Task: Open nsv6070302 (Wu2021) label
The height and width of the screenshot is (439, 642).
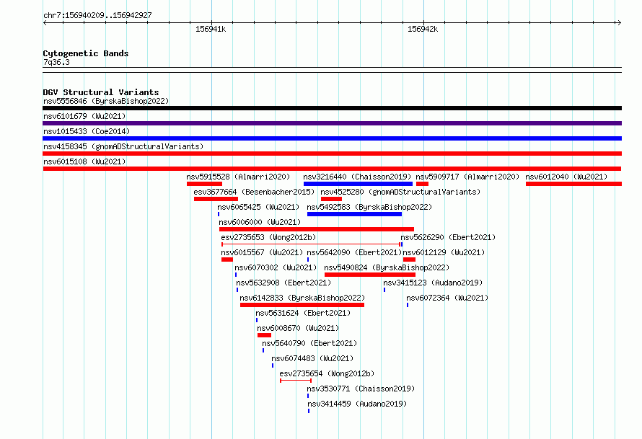Action: click(276, 267)
